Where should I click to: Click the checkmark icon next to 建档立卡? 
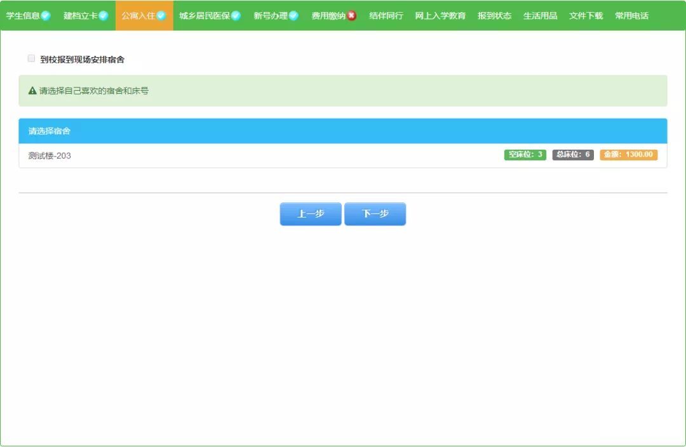(x=102, y=15)
